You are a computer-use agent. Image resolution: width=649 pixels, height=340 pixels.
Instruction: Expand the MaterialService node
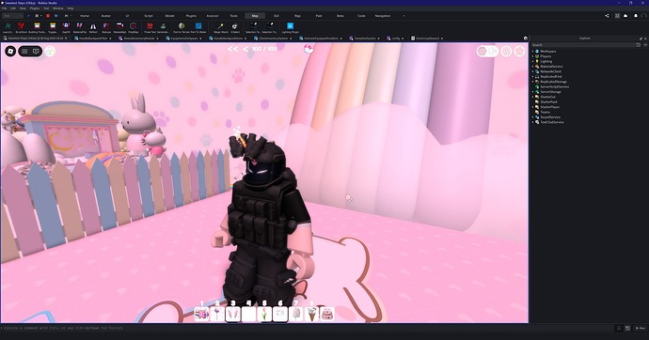click(533, 67)
